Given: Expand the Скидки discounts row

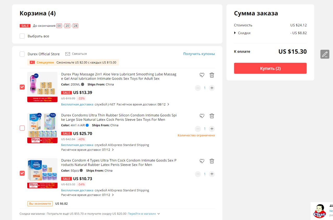Looking at the screenshot, I should pyautogui.click(x=242, y=33).
